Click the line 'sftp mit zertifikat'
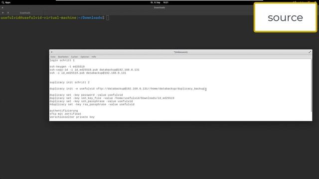 pos(65,114)
